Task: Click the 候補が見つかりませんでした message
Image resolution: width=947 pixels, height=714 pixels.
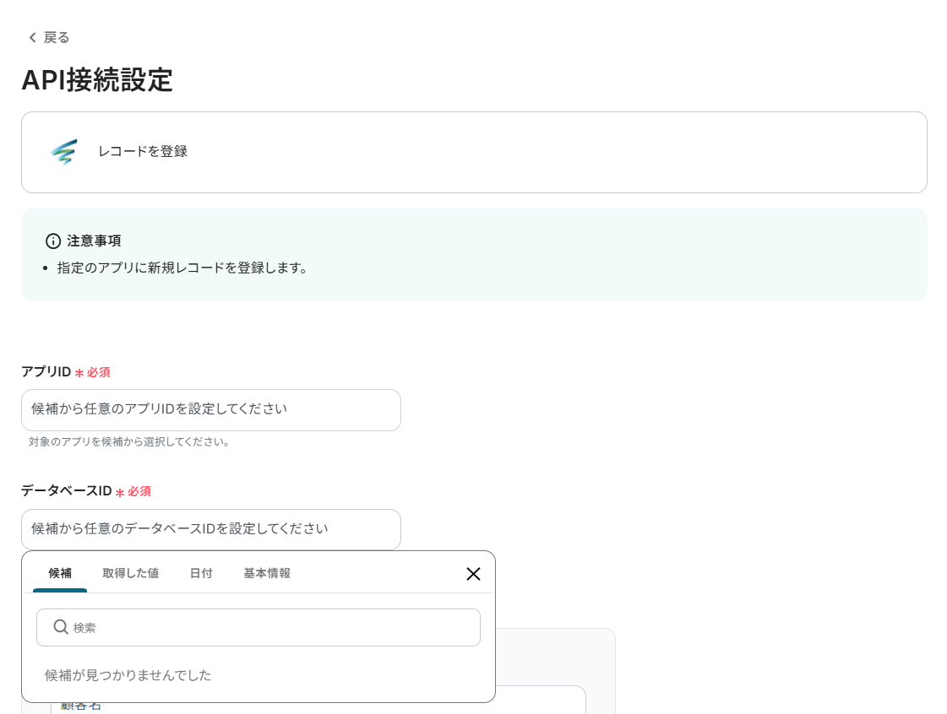Action: click(128, 675)
